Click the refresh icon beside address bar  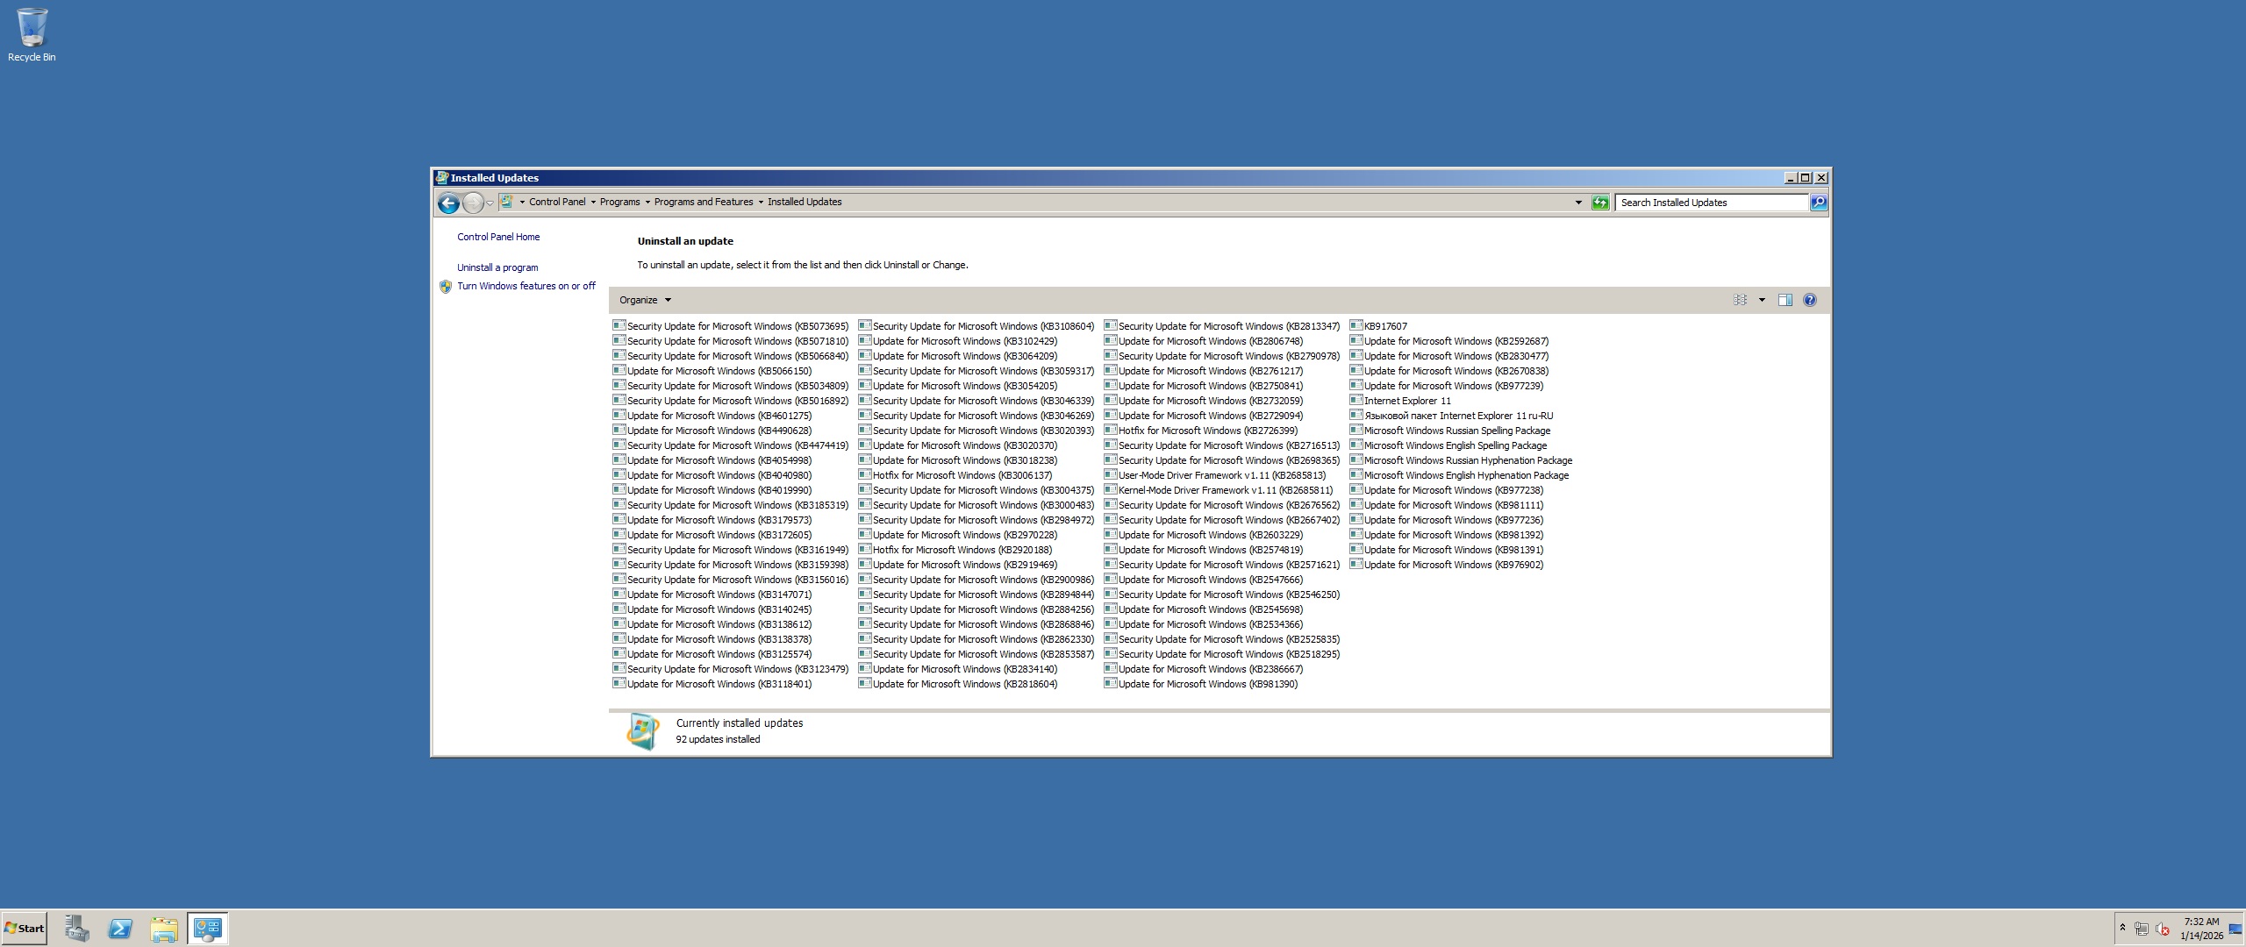(1600, 203)
